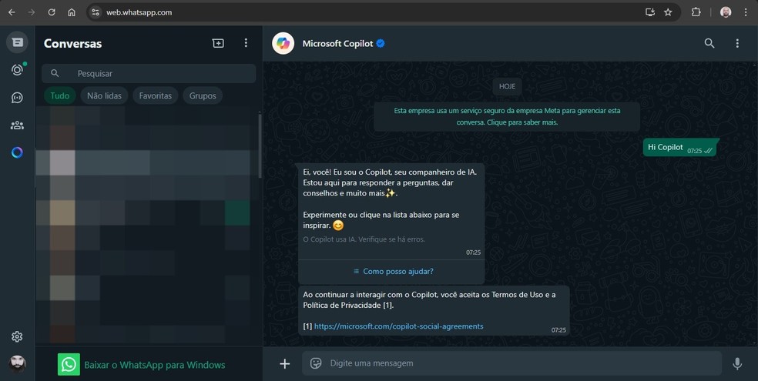
Task: Open the Chrome profile avatar
Action: pyautogui.click(x=726, y=12)
